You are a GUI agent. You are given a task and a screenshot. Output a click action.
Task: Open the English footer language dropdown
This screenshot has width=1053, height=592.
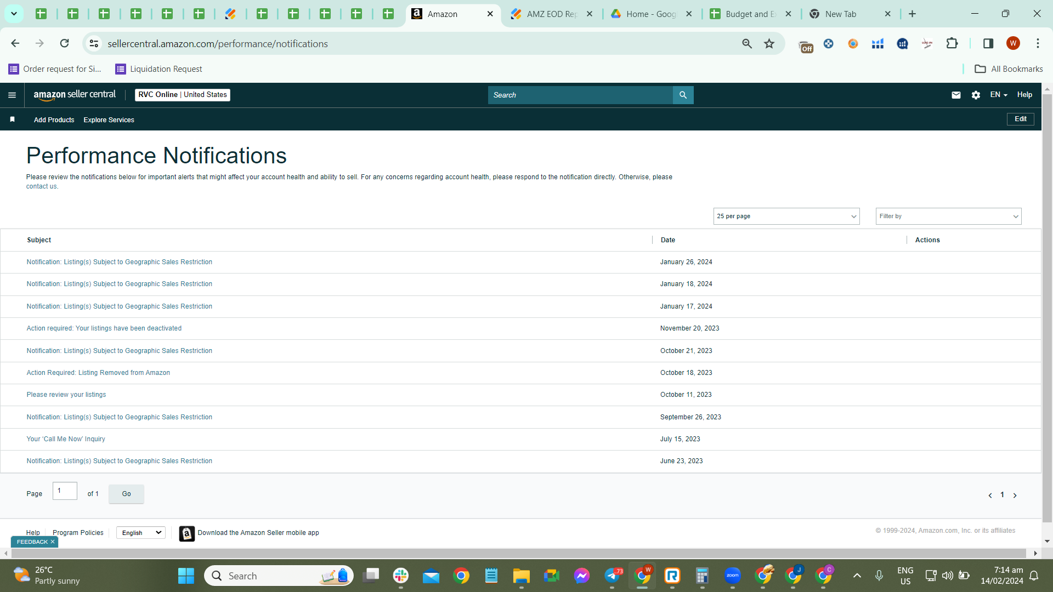[x=141, y=533]
